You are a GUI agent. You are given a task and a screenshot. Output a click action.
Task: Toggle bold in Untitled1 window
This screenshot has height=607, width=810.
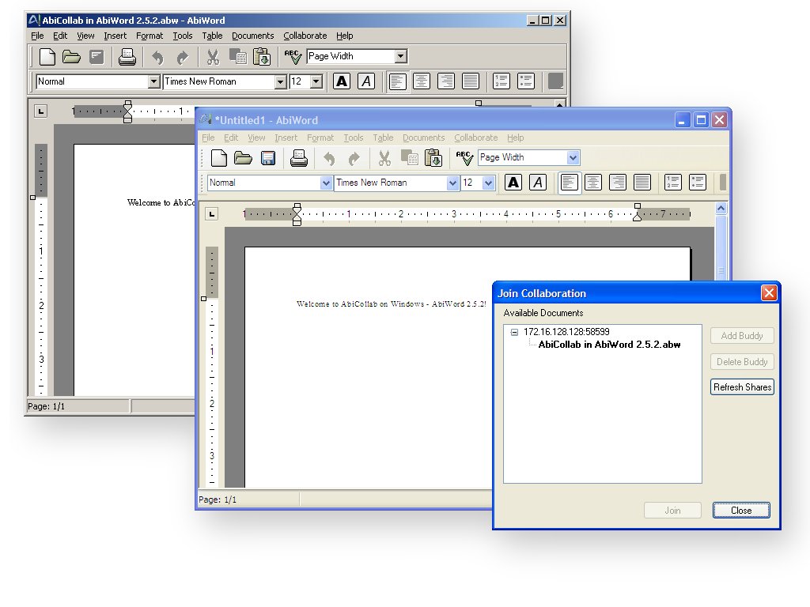click(513, 183)
